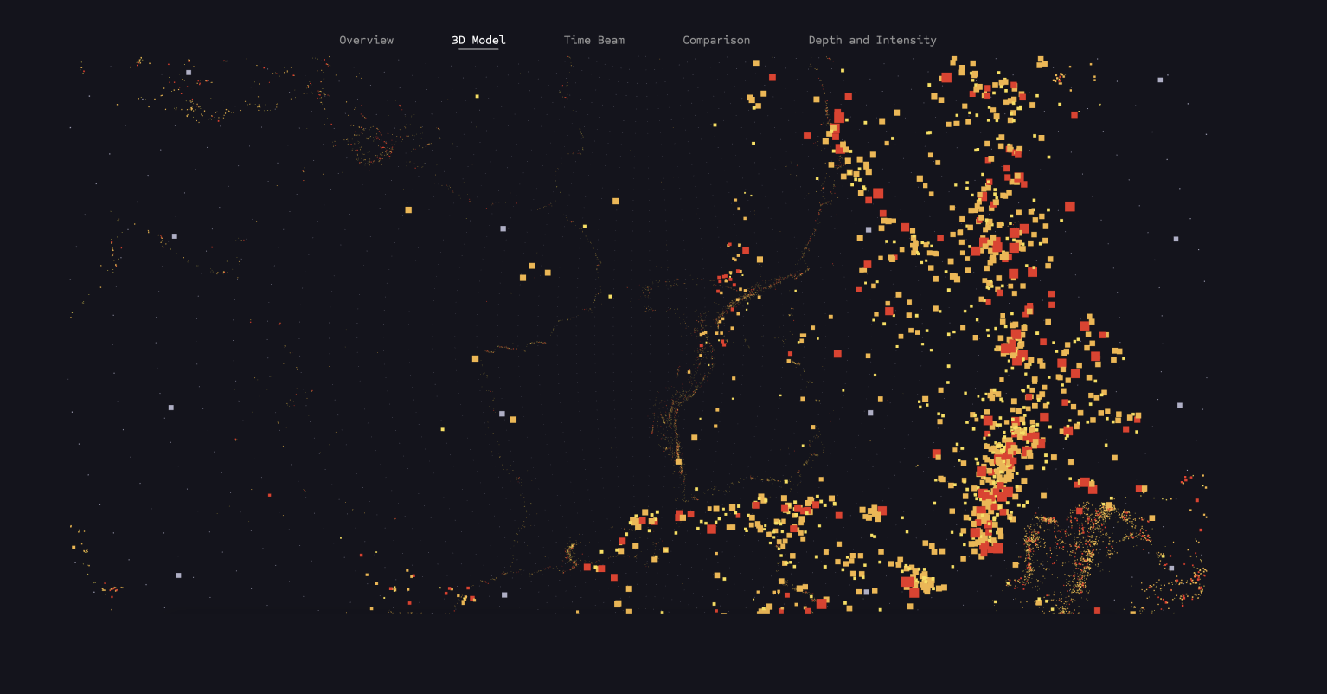Select gray marker adjacent to a yellow square
Screen dimensions: 1327x694
(x=502, y=414)
